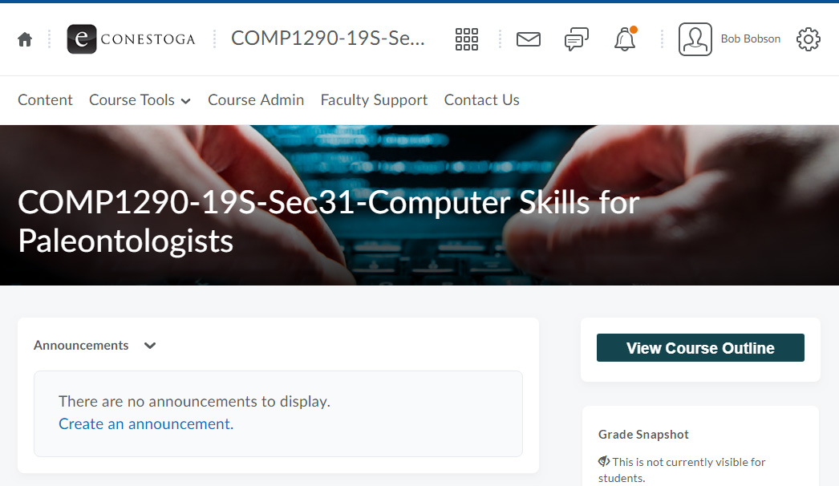Go to the My Home house icon
Screen dimensions: 839x486
coord(25,39)
